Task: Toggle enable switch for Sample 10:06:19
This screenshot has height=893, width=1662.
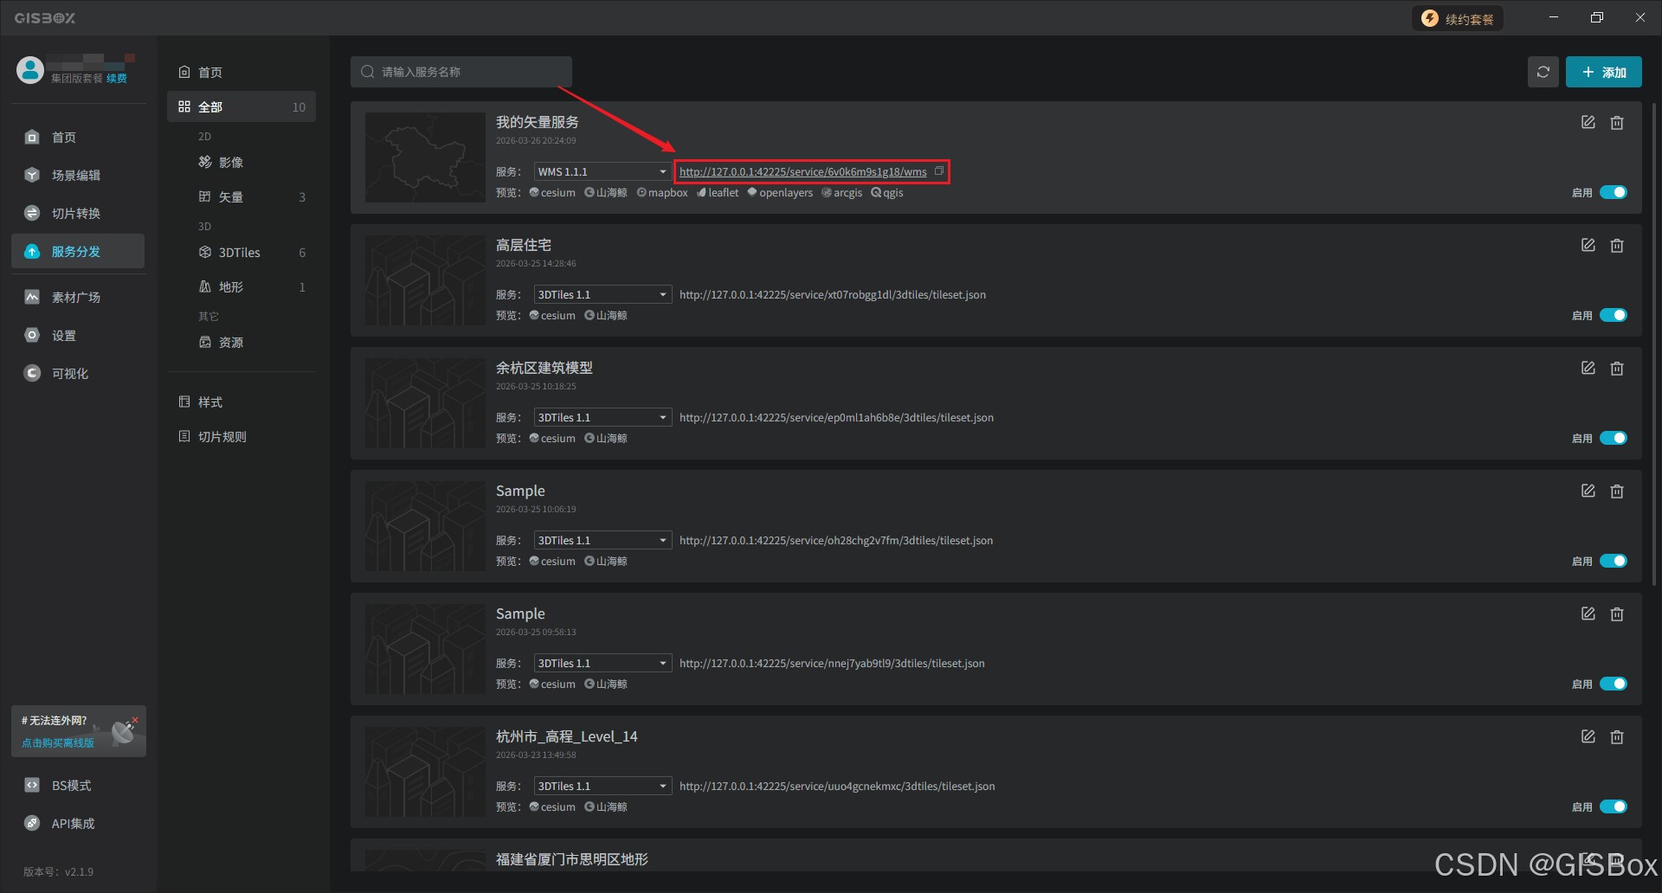Action: pyautogui.click(x=1613, y=561)
